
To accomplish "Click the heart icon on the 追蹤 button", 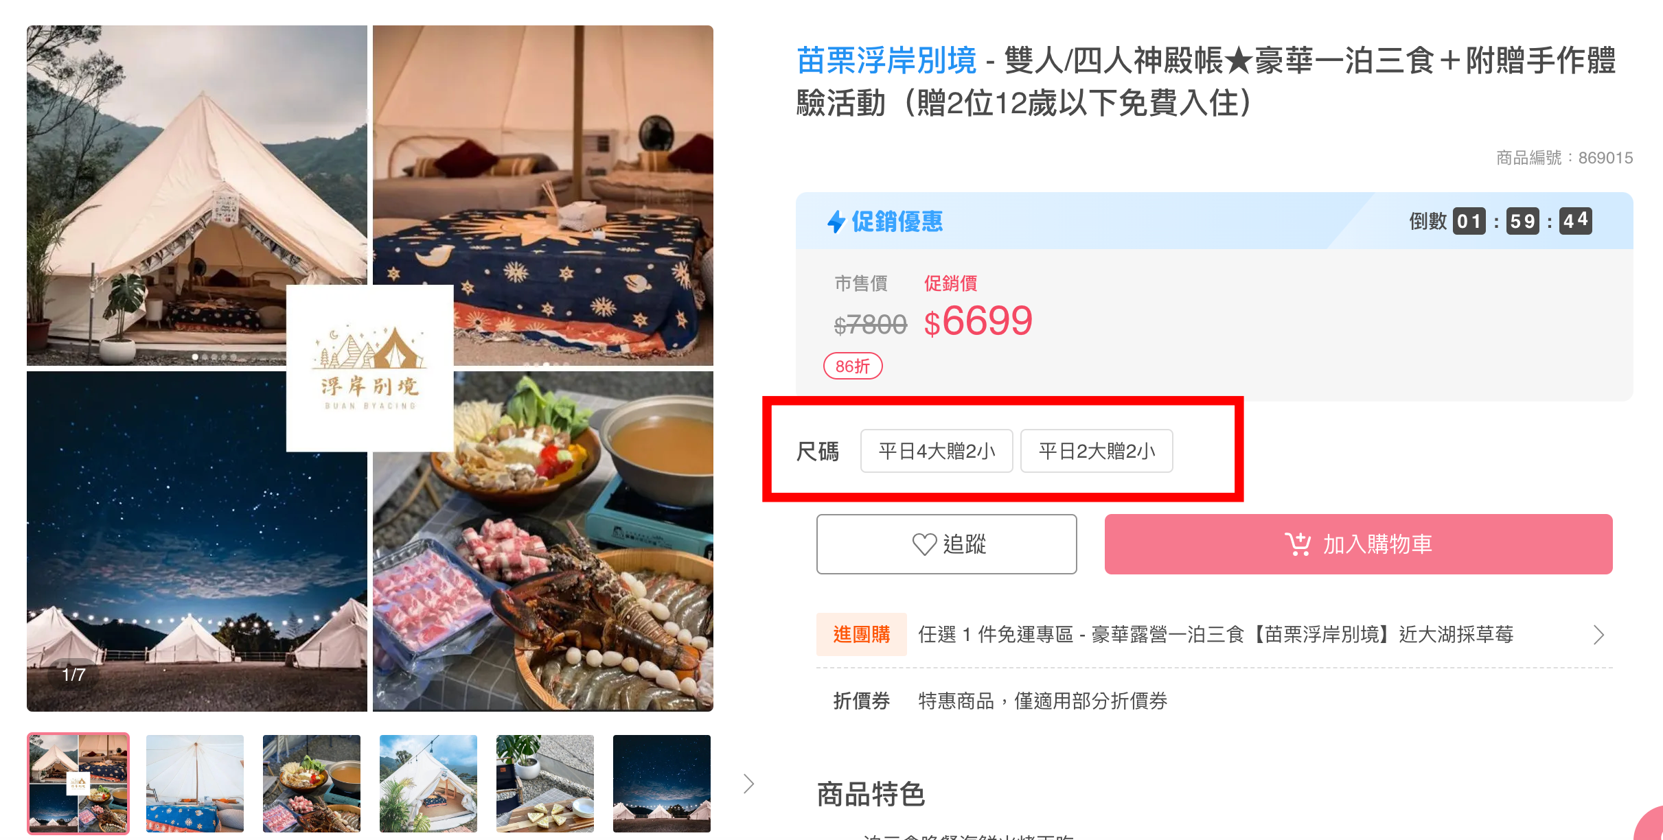I will point(924,545).
